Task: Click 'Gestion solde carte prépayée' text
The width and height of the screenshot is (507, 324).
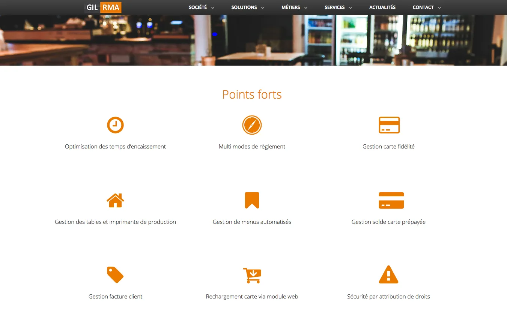Action: point(388,222)
